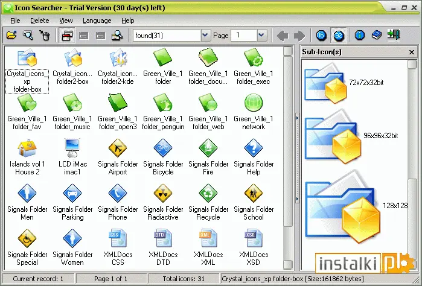The width and height of the screenshot is (422, 286).
Task: Open the Help menu
Action: pos(127,21)
